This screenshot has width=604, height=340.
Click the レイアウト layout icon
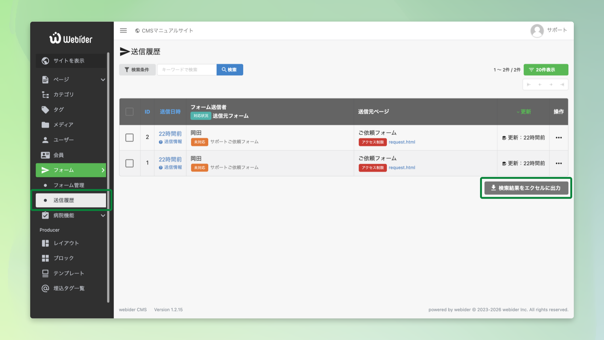pyautogui.click(x=45, y=243)
